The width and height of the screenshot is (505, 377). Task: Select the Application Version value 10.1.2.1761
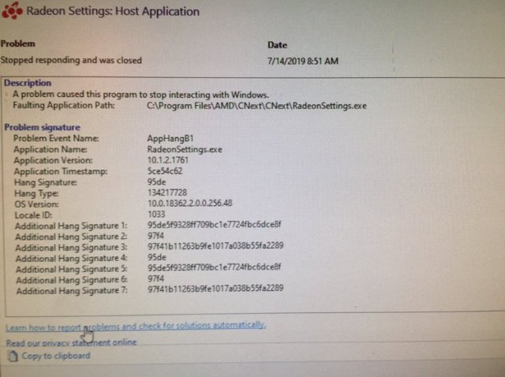coord(171,159)
